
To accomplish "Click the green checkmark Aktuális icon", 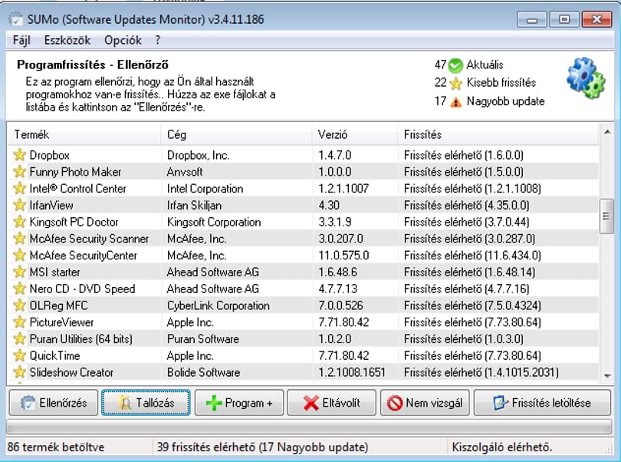I will coord(455,65).
